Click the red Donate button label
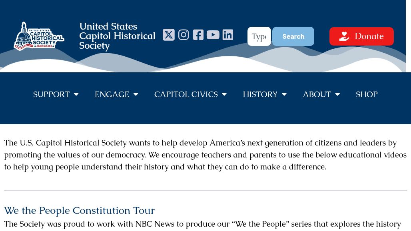This screenshot has width=411, height=231. pos(369,36)
